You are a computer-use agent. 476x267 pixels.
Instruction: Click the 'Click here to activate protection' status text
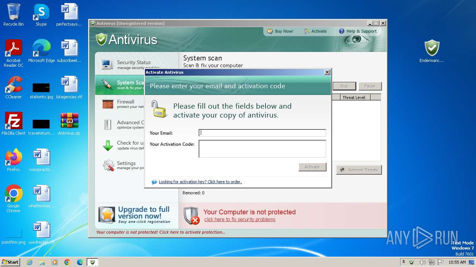click(x=161, y=232)
